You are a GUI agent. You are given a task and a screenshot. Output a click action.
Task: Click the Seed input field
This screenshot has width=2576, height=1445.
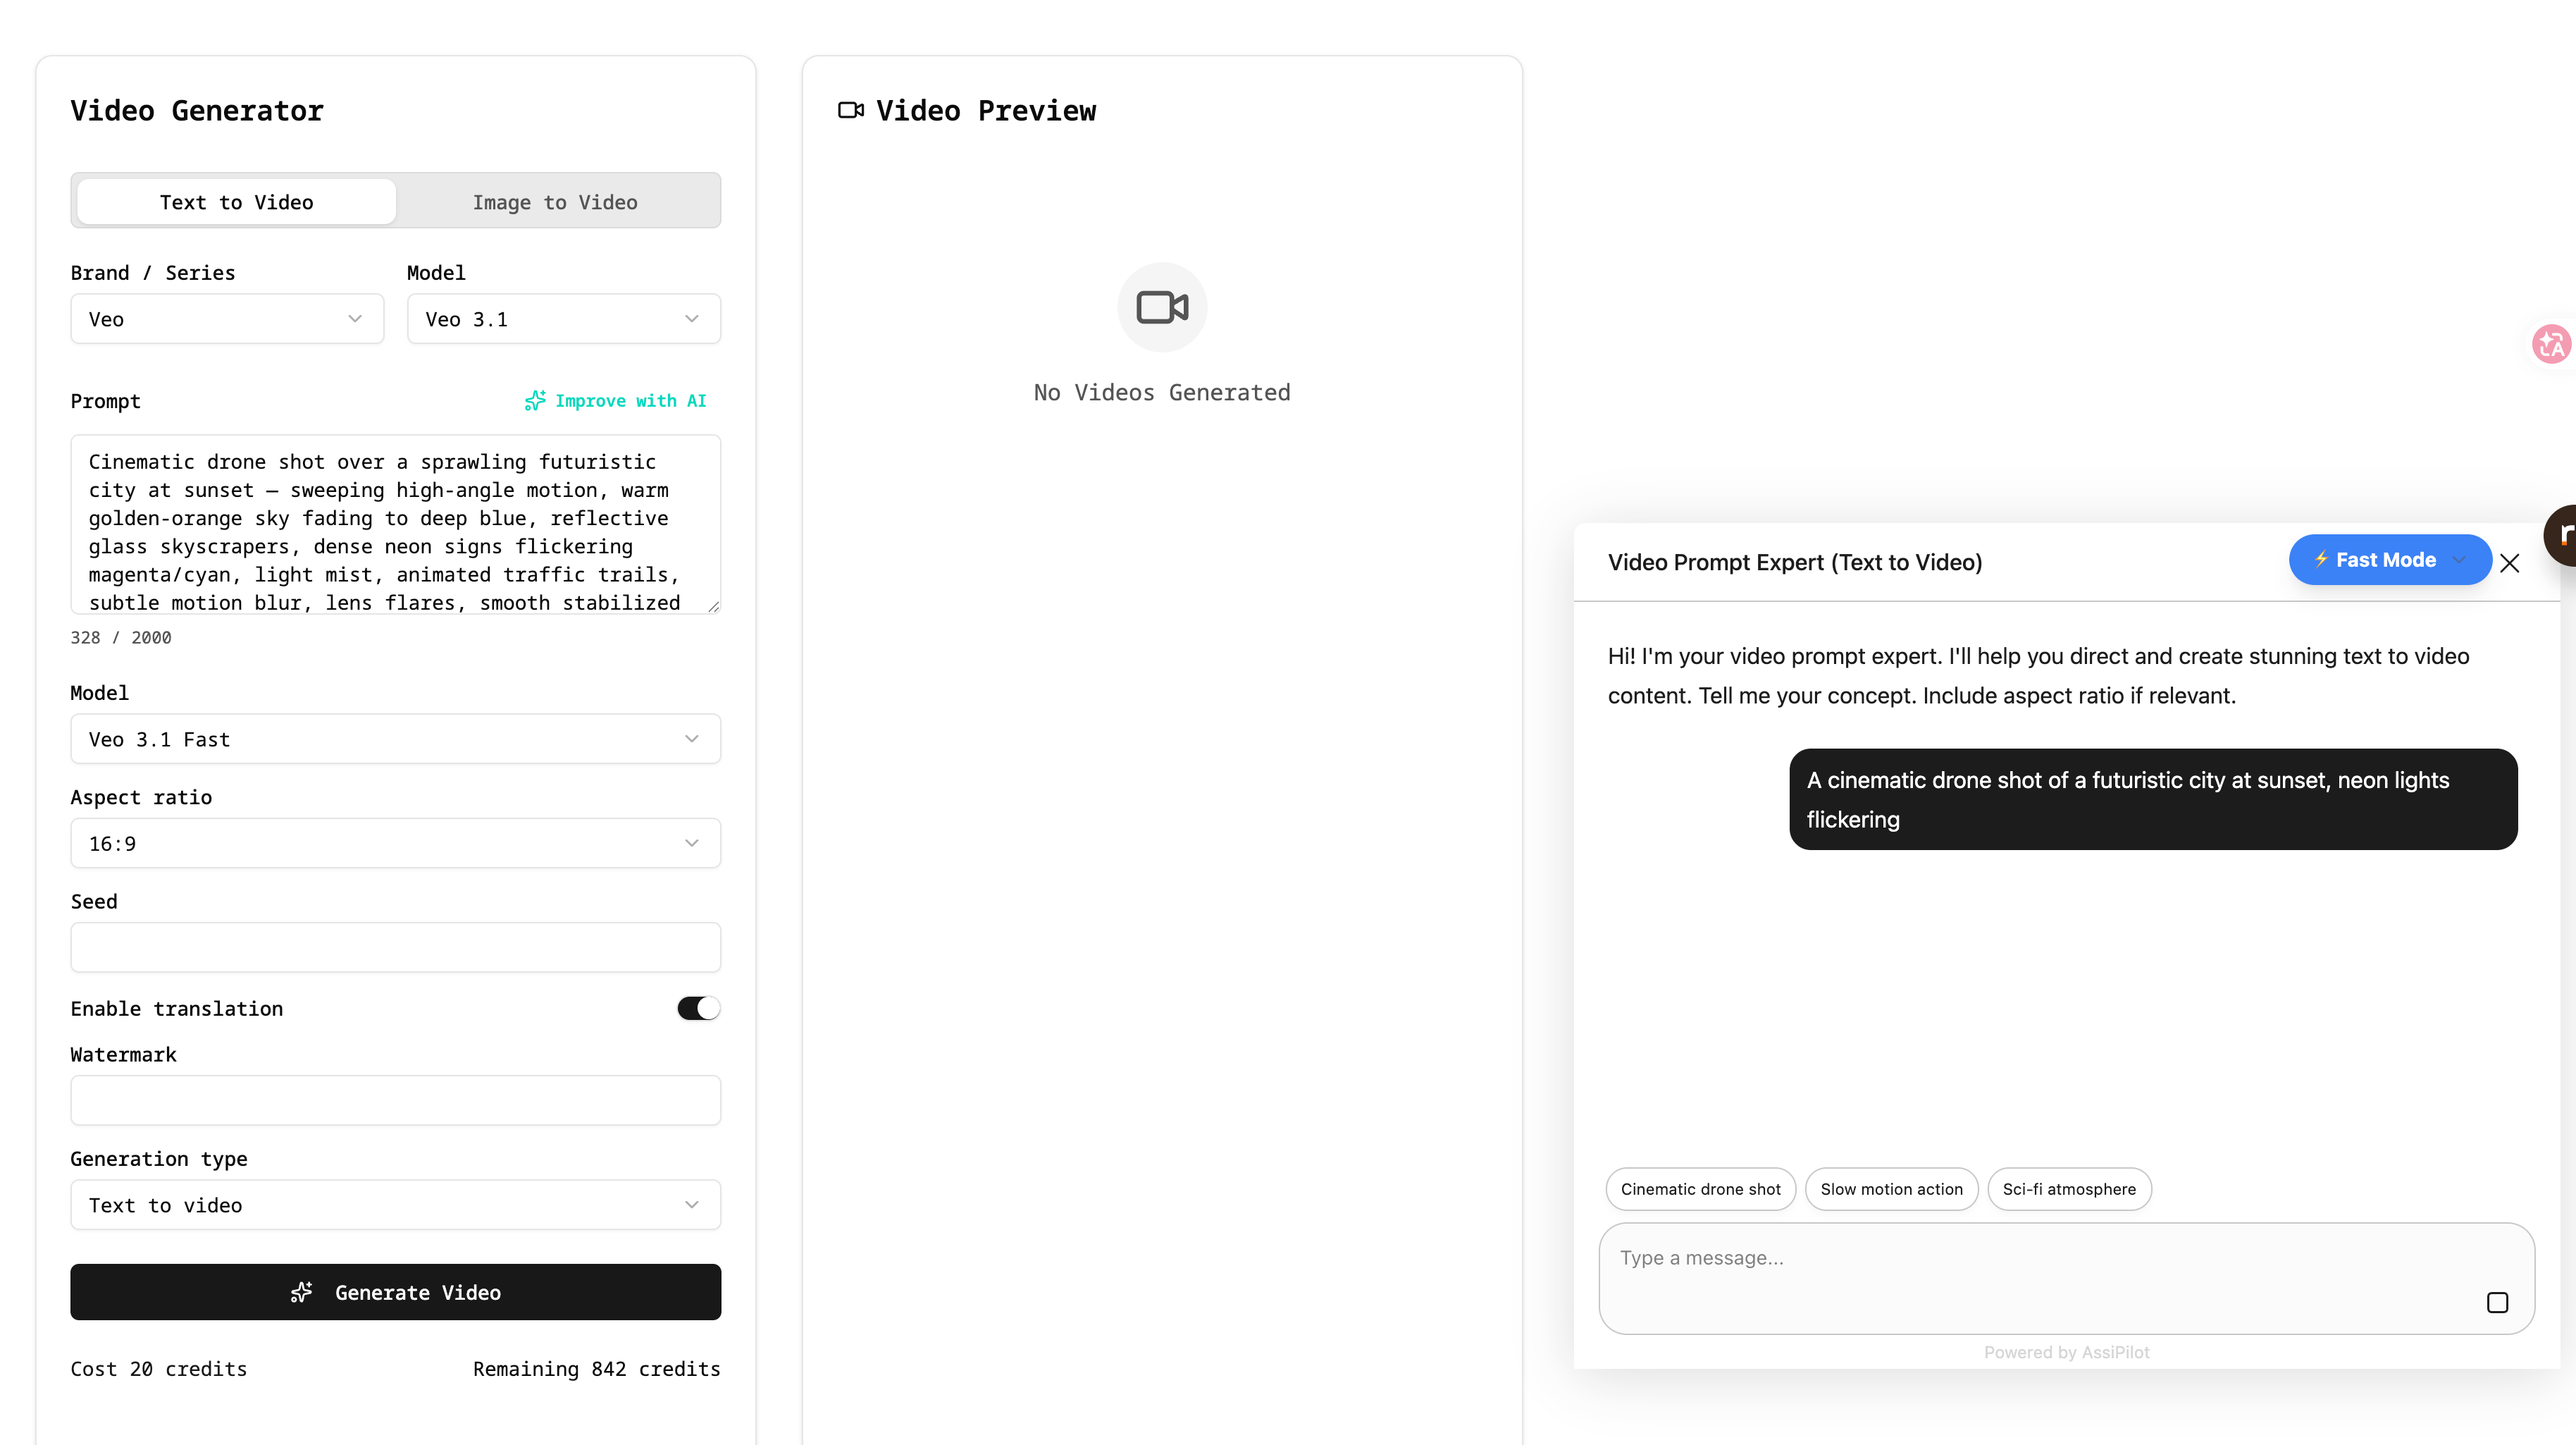click(x=395, y=947)
